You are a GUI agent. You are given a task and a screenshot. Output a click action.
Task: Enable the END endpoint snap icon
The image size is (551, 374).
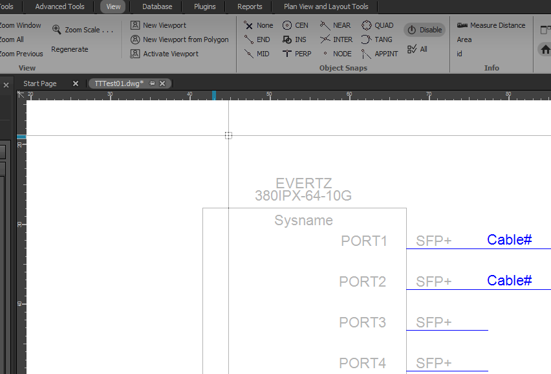[x=248, y=39]
